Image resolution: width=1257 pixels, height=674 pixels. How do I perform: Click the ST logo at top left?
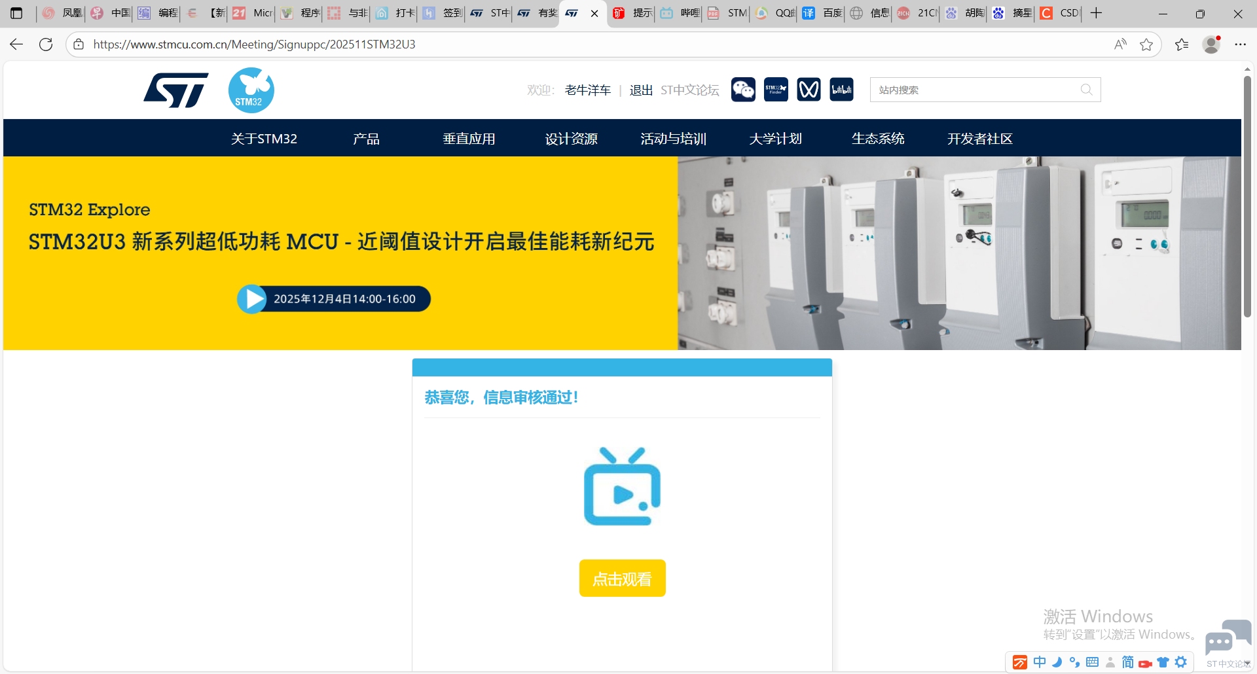pyautogui.click(x=175, y=90)
